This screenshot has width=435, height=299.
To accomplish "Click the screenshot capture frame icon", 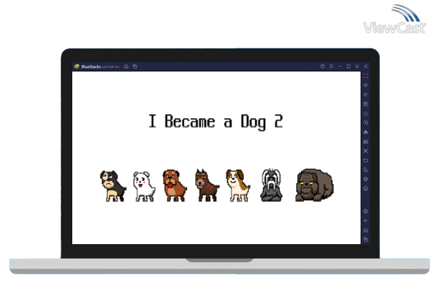I will click(x=366, y=151).
